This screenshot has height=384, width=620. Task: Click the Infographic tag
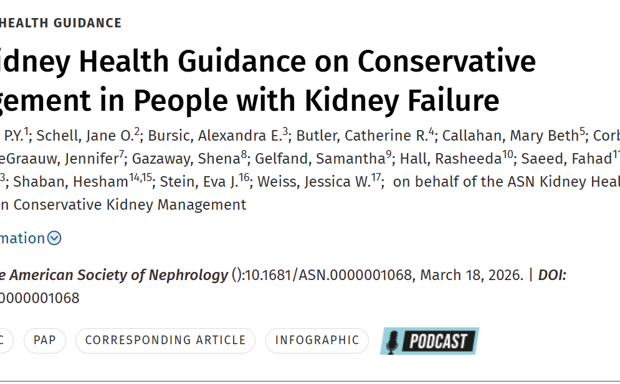[317, 340]
